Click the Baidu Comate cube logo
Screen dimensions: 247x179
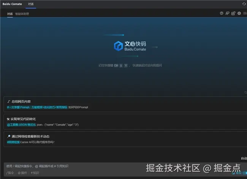(x=118, y=46)
